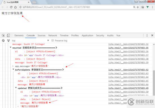The image size is (155, 108).
Task: Close the Vue2 browser tab
Action: (28, 2)
